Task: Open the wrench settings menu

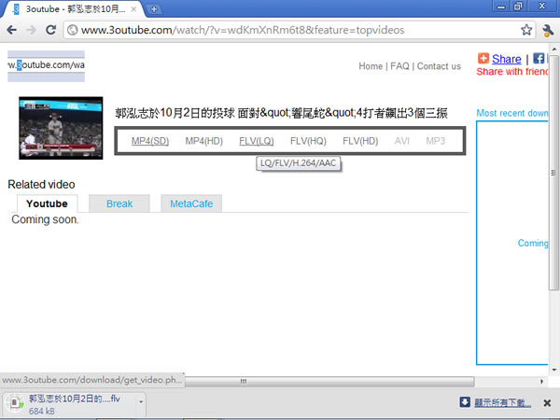Action: pyautogui.click(x=547, y=31)
